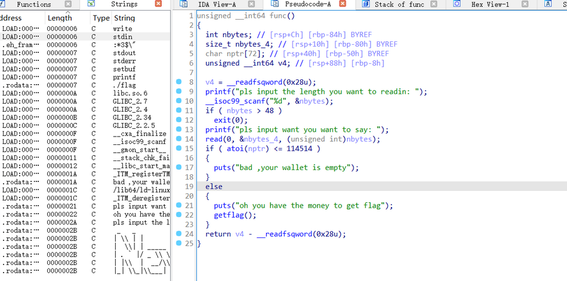This screenshot has width=567, height=281.
Task: Select the './flag' string row
Action: point(85,85)
